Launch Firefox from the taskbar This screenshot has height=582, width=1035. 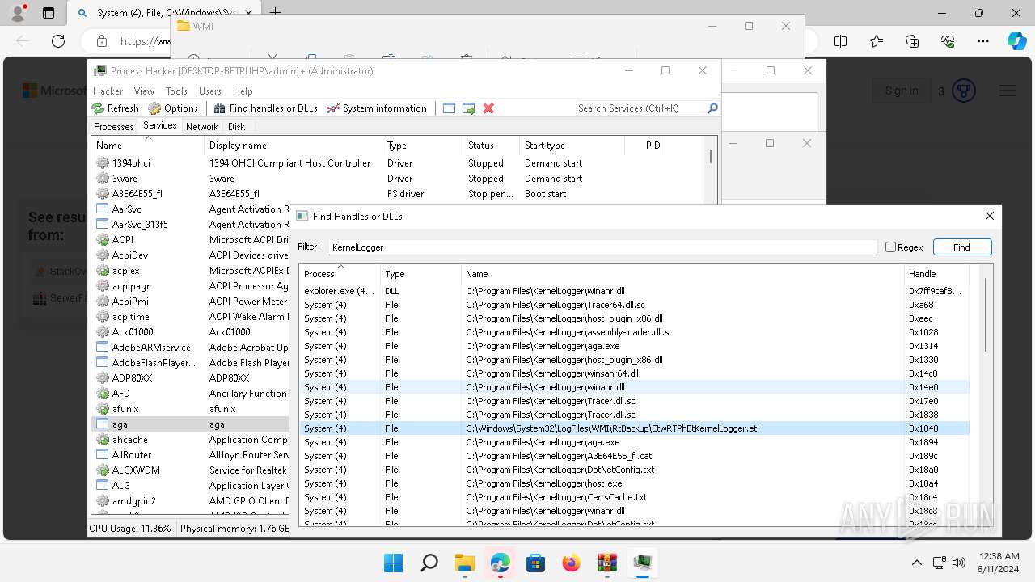point(572,563)
